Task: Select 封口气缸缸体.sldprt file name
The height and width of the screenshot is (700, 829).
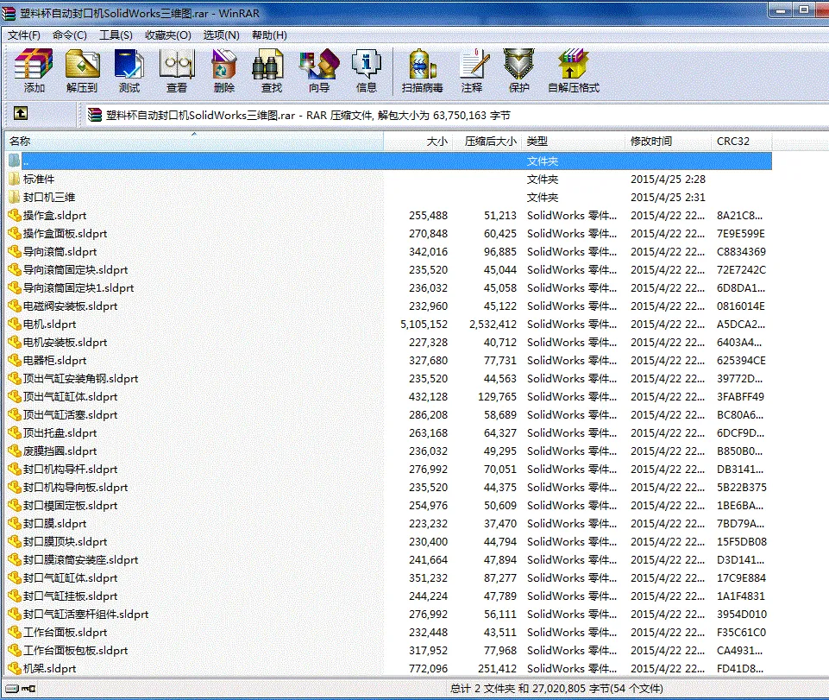Action: tap(71, 577)
